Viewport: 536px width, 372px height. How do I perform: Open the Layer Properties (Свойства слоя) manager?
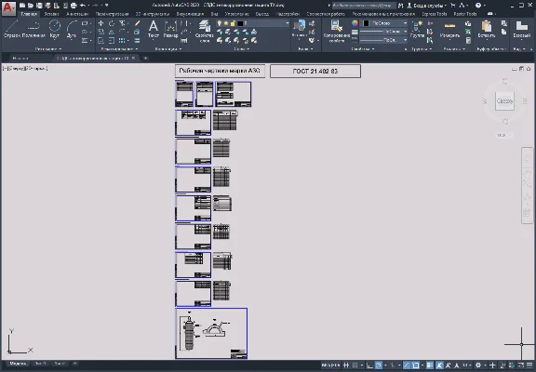(205, 32)
